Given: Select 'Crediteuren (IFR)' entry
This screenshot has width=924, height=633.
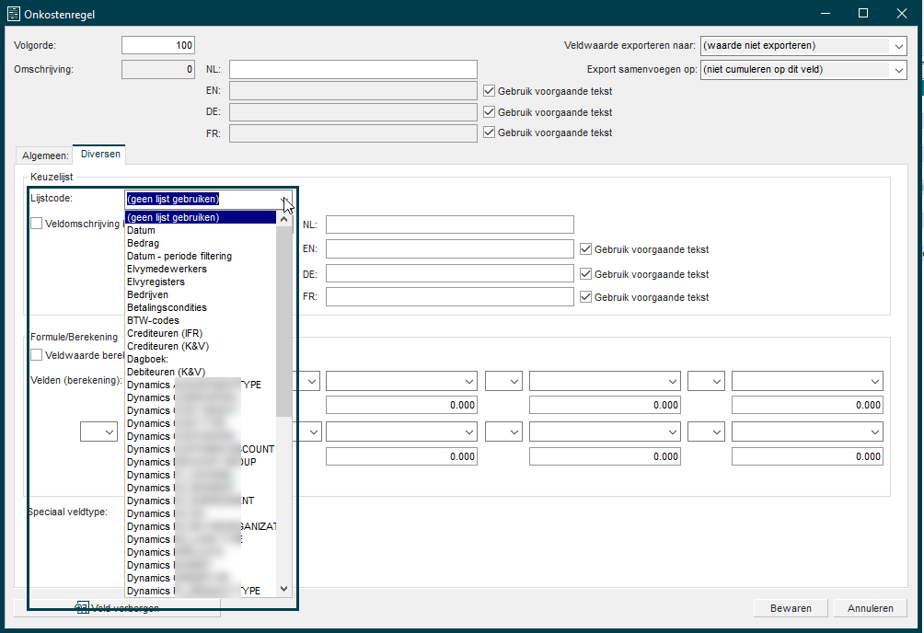Looking at the screenshot, I should point(201,334).
